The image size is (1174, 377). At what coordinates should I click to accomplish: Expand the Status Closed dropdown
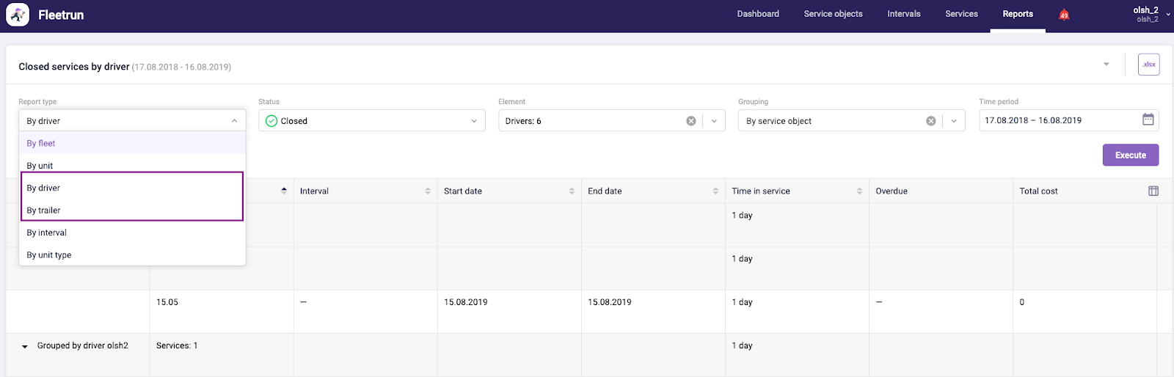(474, 121)
